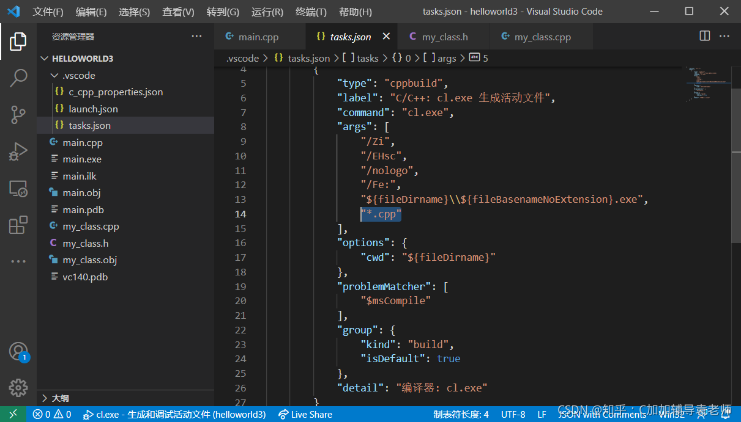741x422 pixels.
Task: Open main.cpp from the explorer tree
Action: (x=125, y=142)
